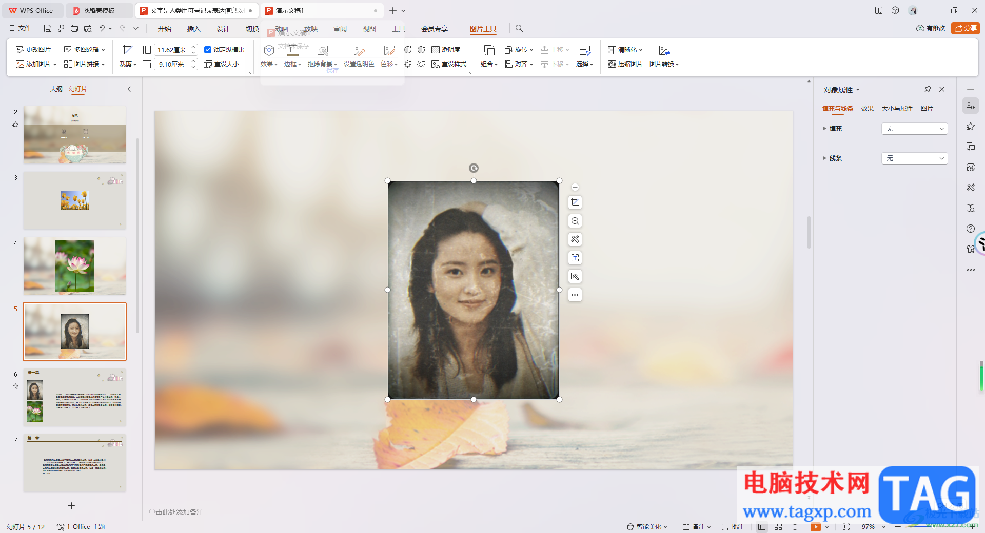Open the Insert (插入) ribbon tab

coord(193,29)
